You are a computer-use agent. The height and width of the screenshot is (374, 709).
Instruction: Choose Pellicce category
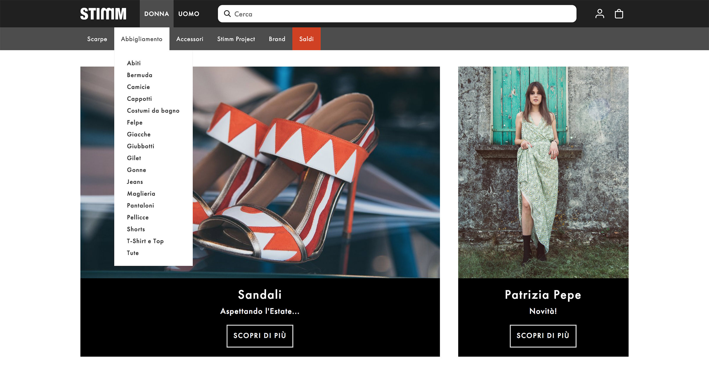pyautogui.click(x=138, y=217)
